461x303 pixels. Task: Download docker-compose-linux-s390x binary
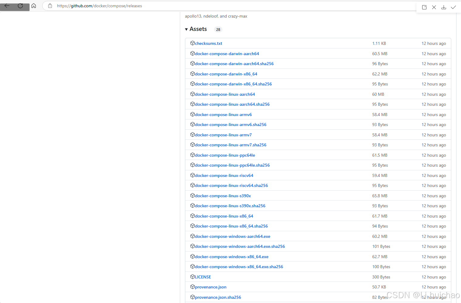pos(223,196)
